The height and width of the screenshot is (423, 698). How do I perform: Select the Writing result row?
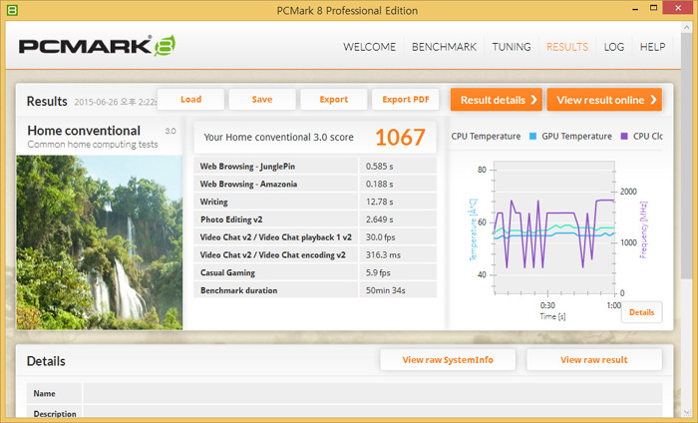point(315,202)
